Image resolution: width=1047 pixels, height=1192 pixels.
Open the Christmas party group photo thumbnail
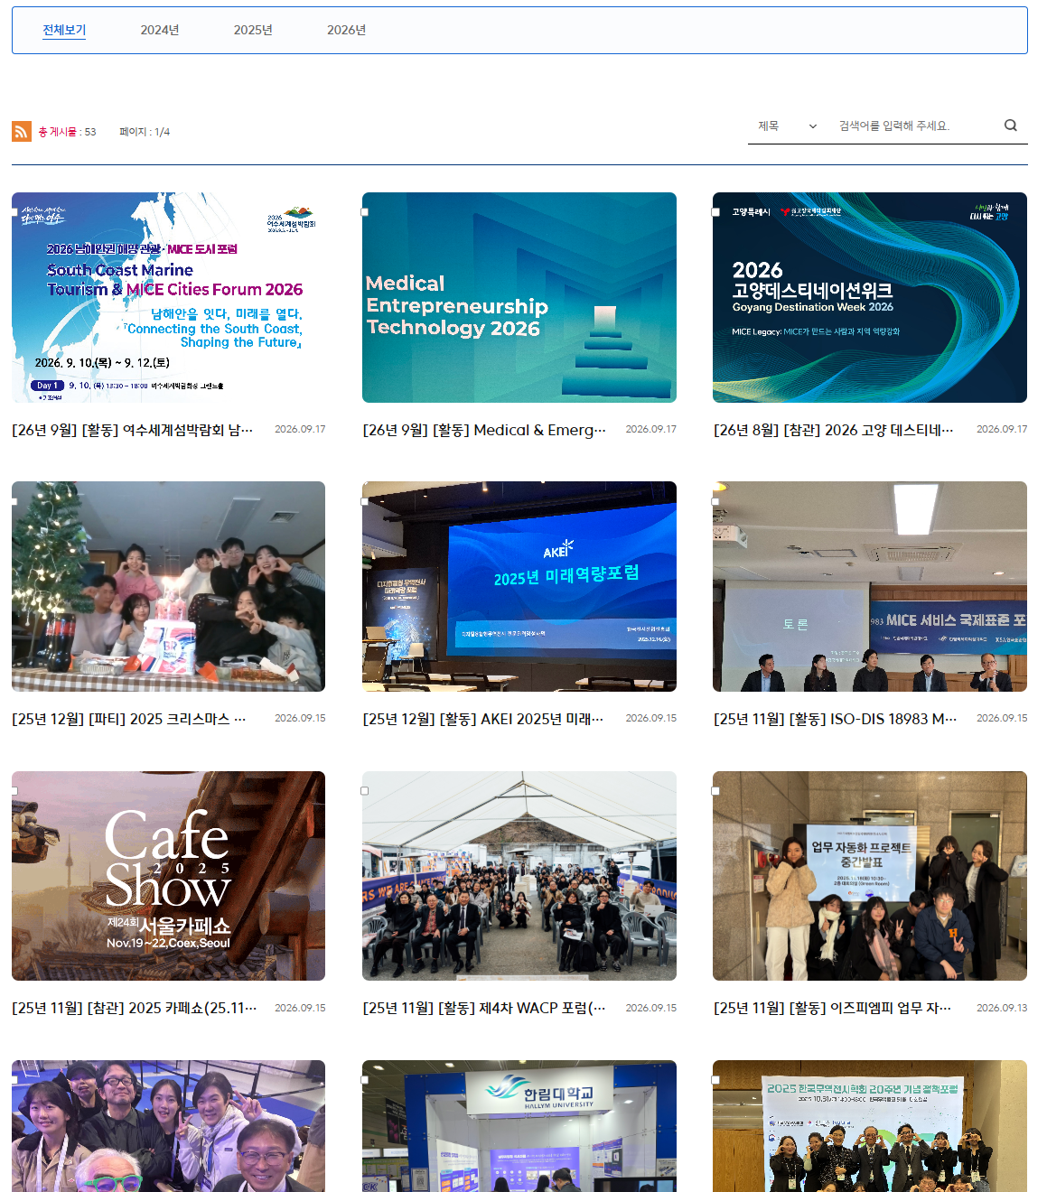coord(168,587)
